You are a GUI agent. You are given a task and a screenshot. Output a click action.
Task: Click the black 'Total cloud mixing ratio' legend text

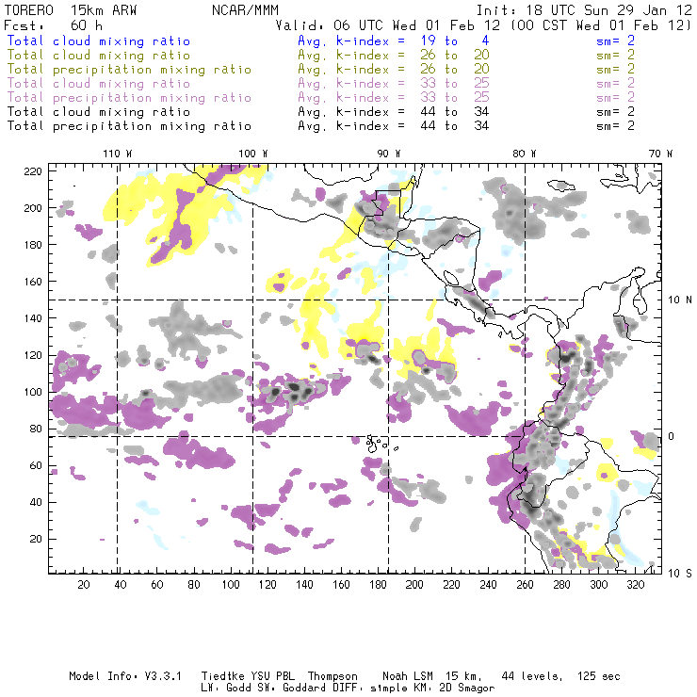[x=99, y=111]
